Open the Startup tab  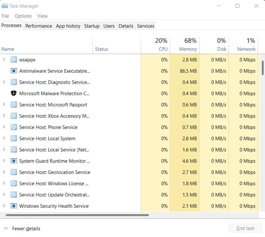pyautogui.click(x=92, y=26)
